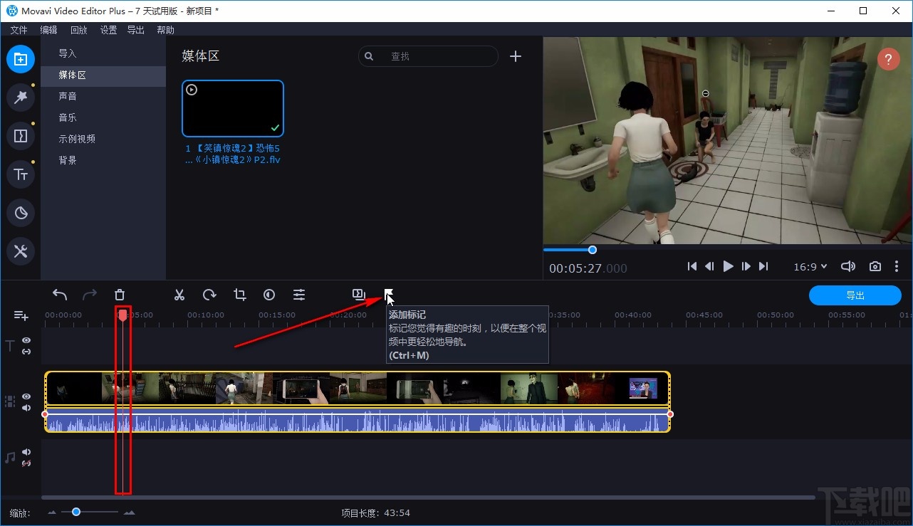Viewport: 913px width, 526px height.
Task: Add a new track icon
Action: click(21, 315)
